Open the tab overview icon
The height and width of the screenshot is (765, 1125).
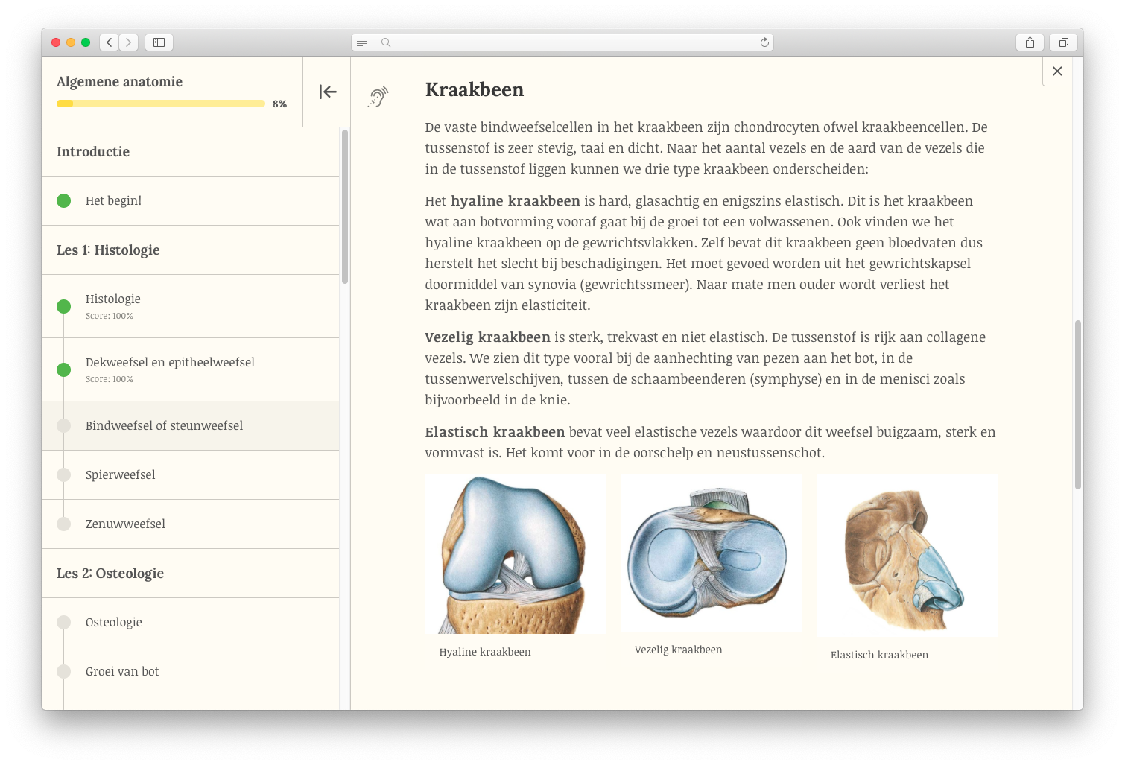tap(1063, 42)
